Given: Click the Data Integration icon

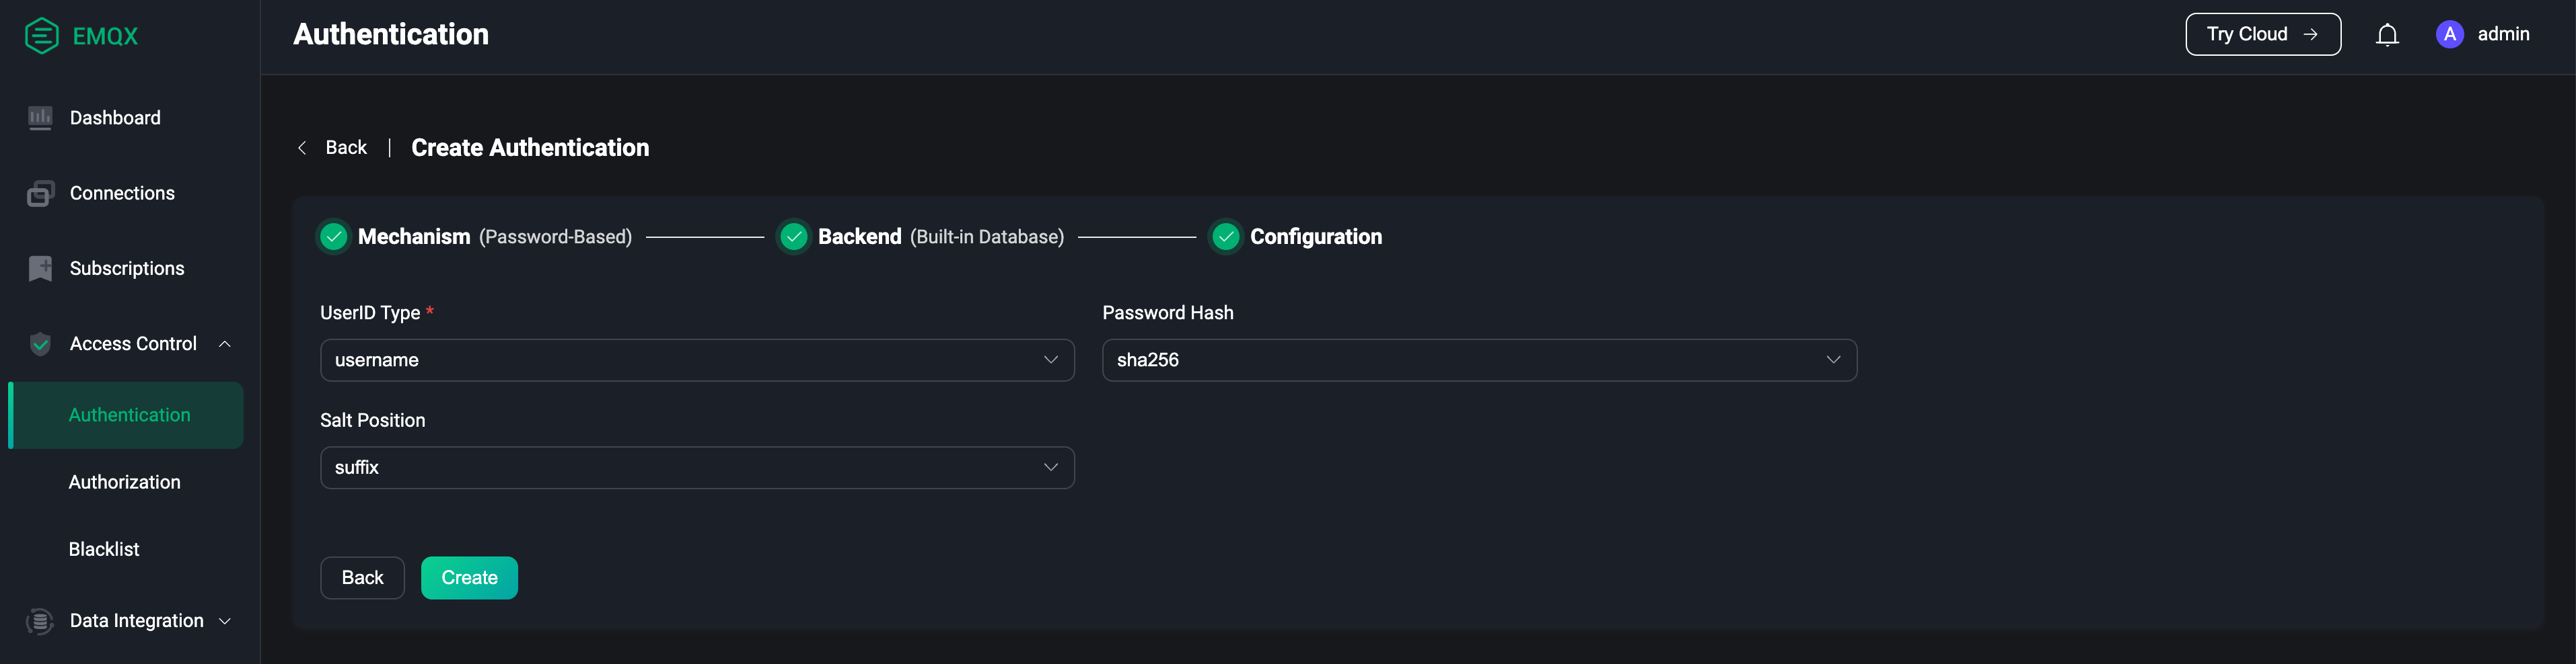Looking at the screenshot, I should point(40,621).
